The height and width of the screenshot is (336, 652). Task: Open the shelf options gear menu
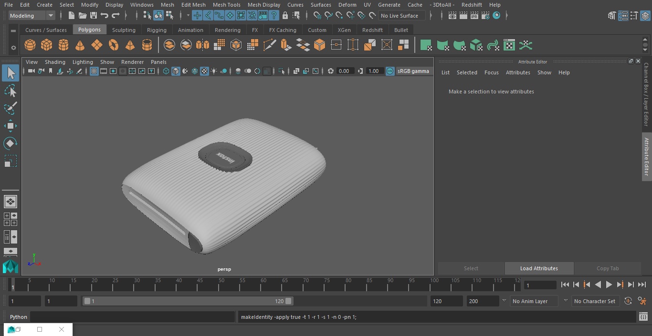click(x=13, y=47)
